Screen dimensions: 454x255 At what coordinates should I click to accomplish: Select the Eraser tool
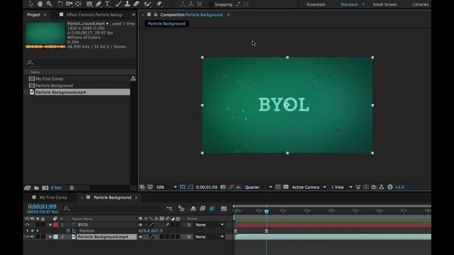(136, 4)
